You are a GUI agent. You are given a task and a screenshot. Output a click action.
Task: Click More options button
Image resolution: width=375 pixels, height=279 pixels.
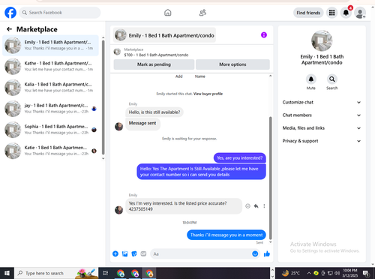tap(232, 64)
